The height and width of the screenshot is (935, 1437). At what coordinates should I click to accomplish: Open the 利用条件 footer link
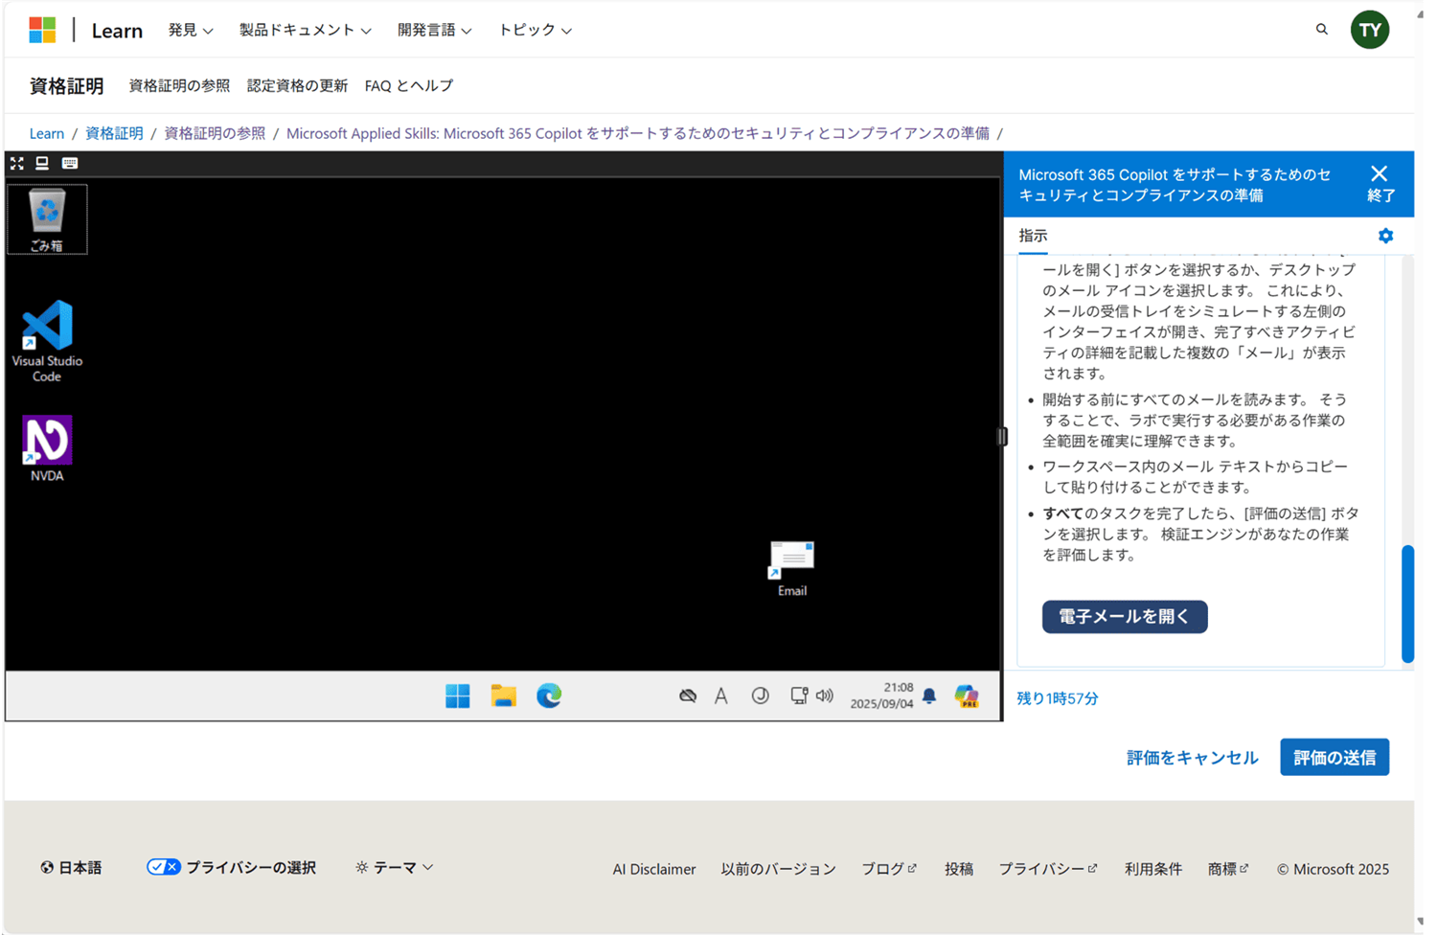(x=1153, y=869)
